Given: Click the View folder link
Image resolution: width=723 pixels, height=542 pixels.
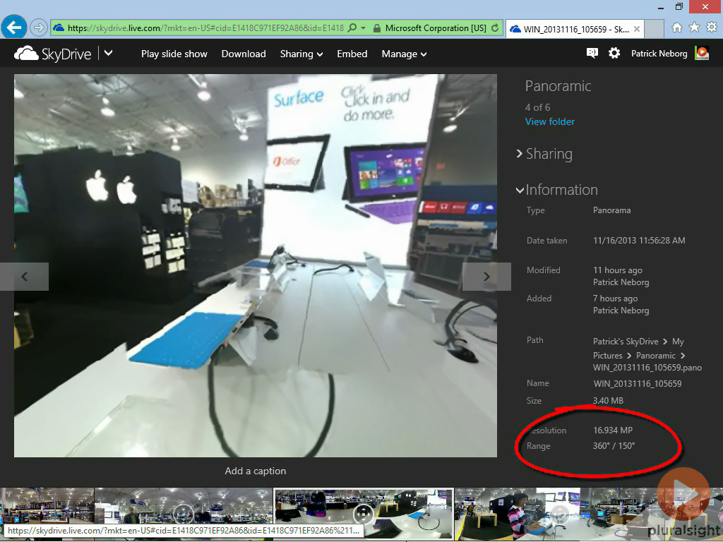Looking at the screenshot, I should tap(549, 121).
